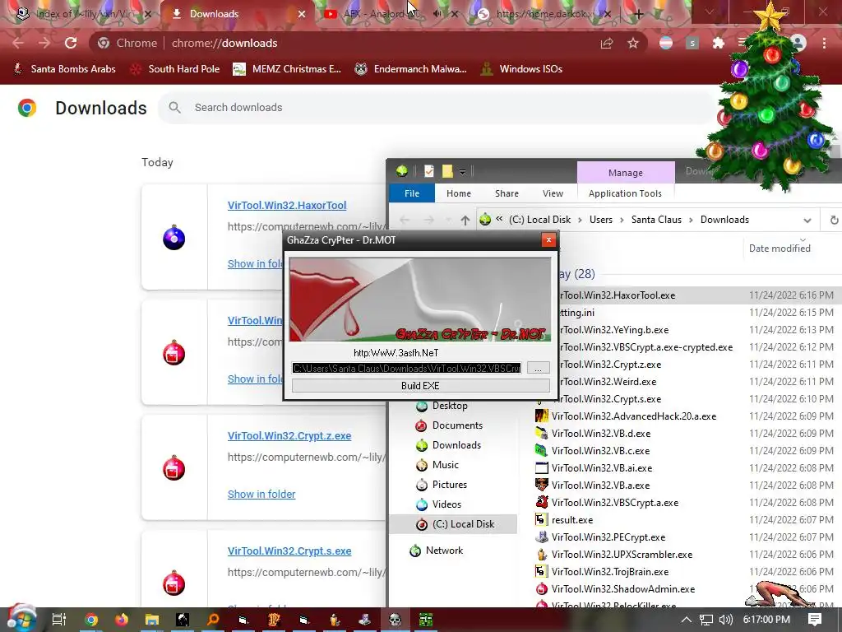Close the Downloads tab in Chrome

[302, 14]
